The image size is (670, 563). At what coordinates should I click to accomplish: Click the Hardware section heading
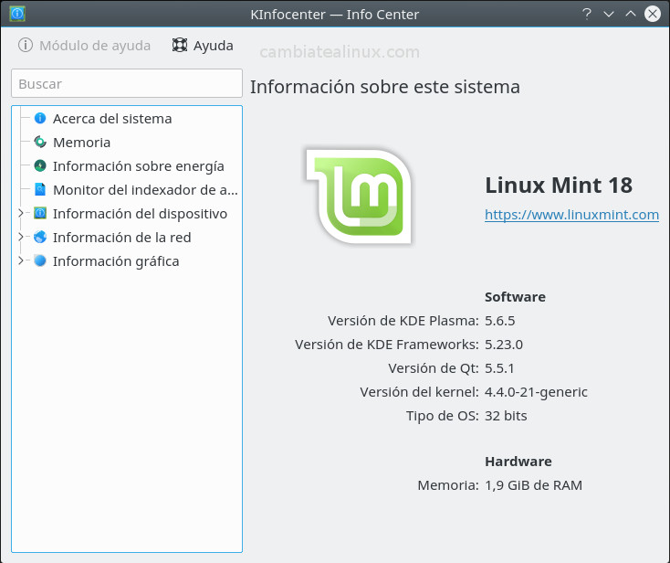pyautogui.click(x=518, y=462)
